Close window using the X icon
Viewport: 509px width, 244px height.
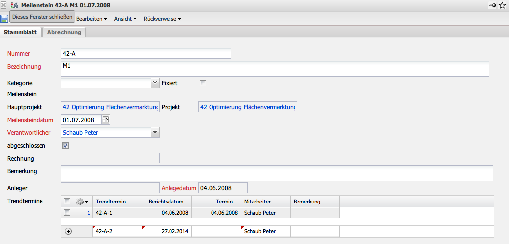(4, 5)
